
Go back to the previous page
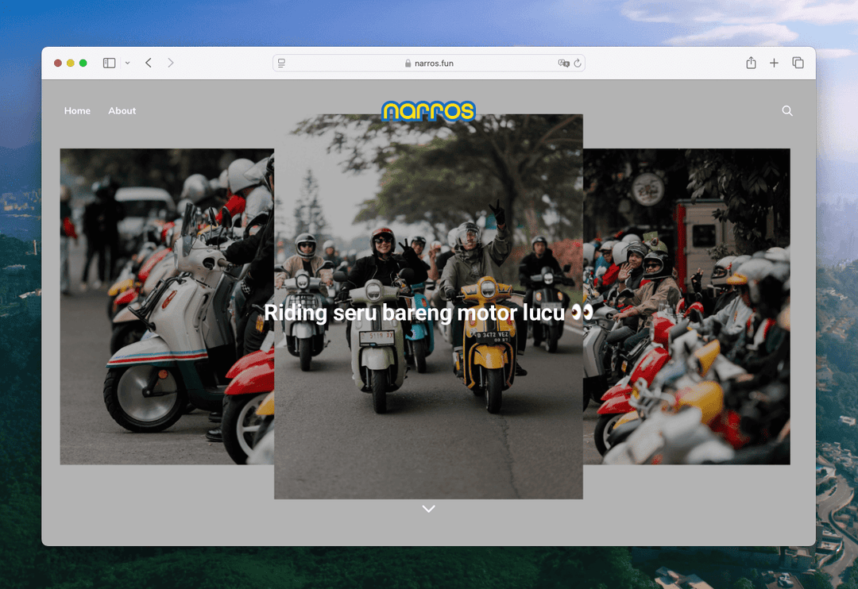(149, 64)
